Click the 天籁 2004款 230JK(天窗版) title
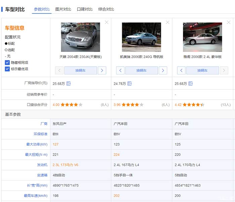This screenshot has height=202, width=235. pos(81,57)
